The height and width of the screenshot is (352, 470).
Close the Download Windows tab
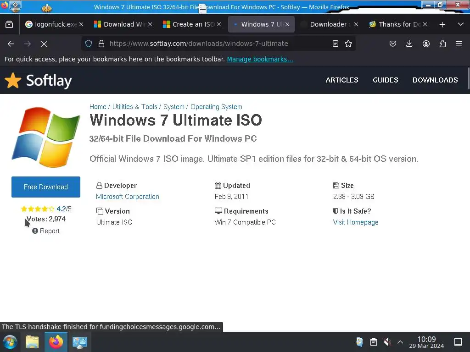(150, 24)
